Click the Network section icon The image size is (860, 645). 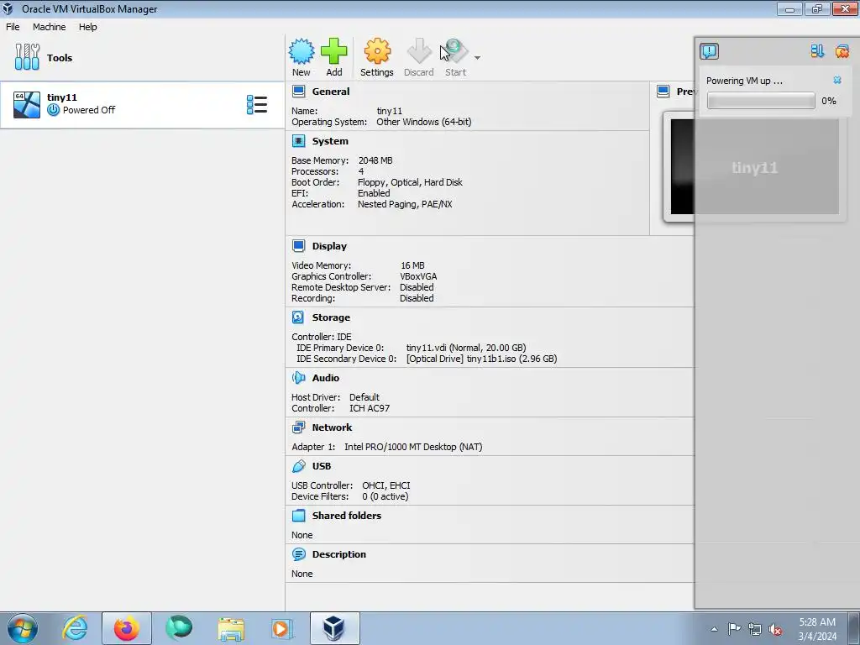pos(298,427)
